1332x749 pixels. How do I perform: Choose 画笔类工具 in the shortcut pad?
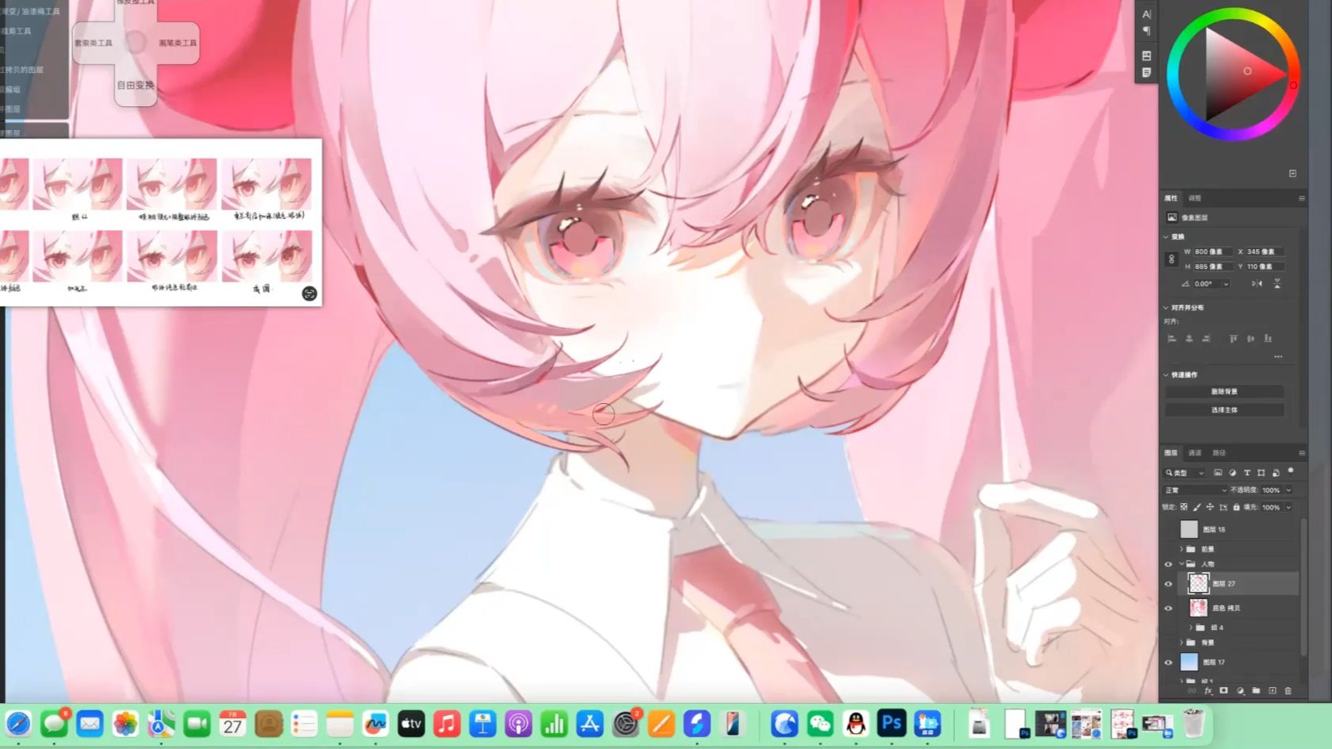[x=177, y=43]
